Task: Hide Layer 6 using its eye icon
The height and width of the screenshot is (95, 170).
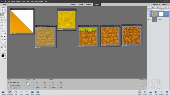Action: coord(148,20)
